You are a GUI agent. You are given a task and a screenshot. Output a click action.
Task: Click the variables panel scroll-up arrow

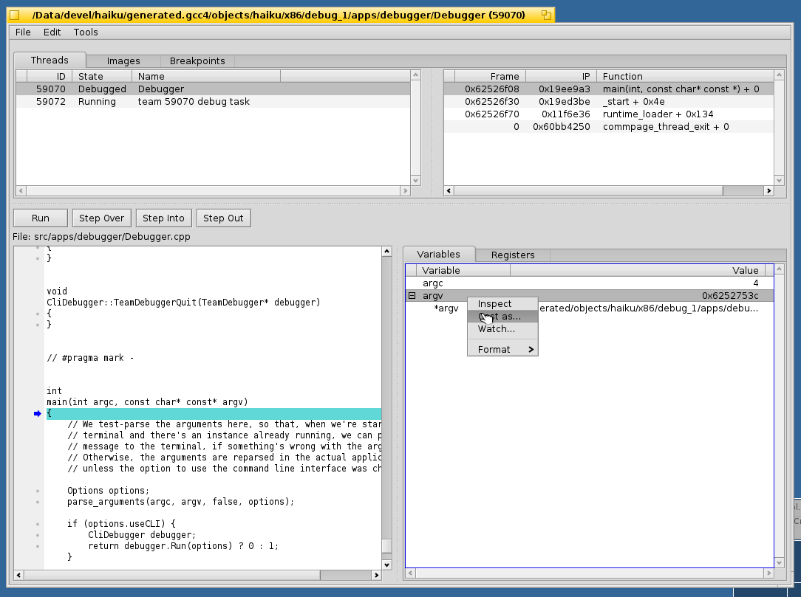coord(779,269)
